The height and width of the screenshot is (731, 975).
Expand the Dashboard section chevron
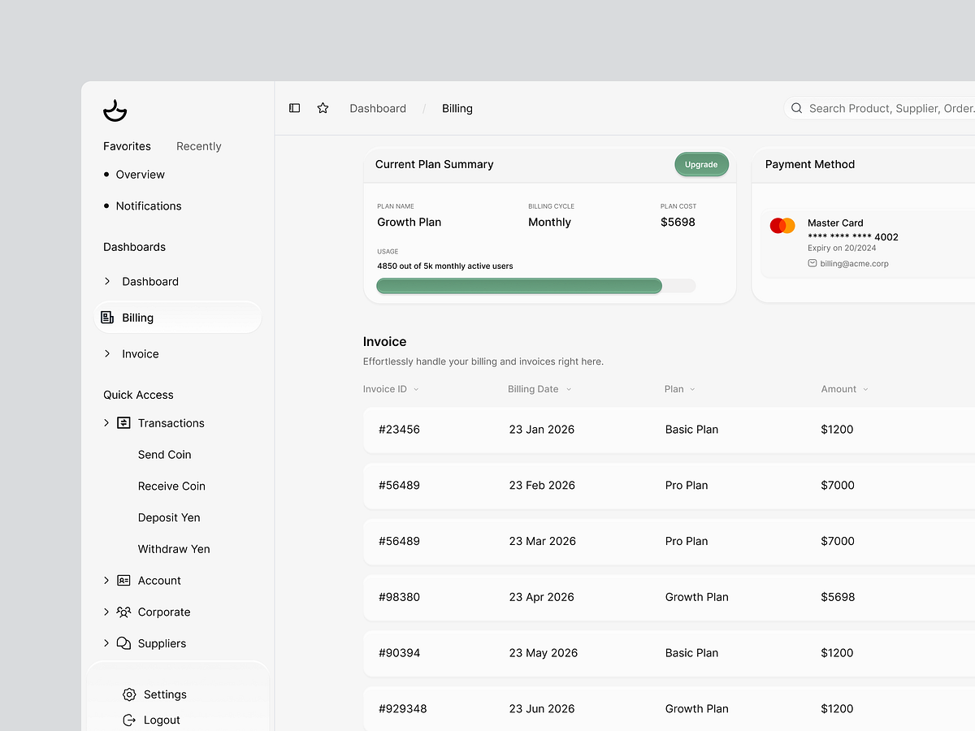[106, 281]
